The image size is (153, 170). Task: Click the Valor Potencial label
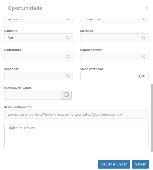pos(92,69)
